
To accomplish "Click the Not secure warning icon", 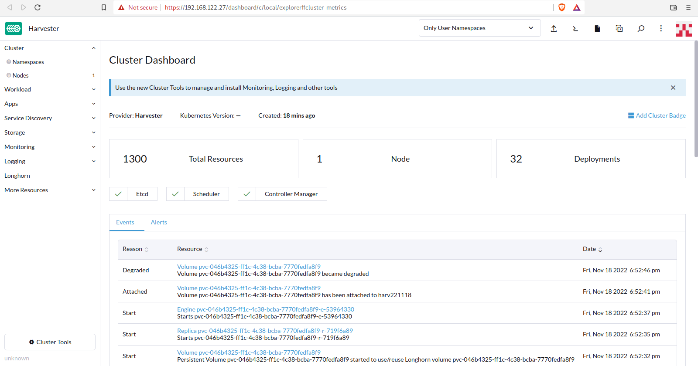I will tap(122, 7).
